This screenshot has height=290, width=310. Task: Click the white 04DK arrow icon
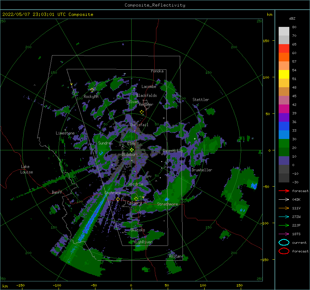point(284,200)
